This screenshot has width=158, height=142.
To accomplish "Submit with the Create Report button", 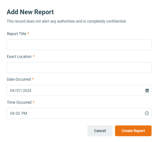I will tap(133, 131).
